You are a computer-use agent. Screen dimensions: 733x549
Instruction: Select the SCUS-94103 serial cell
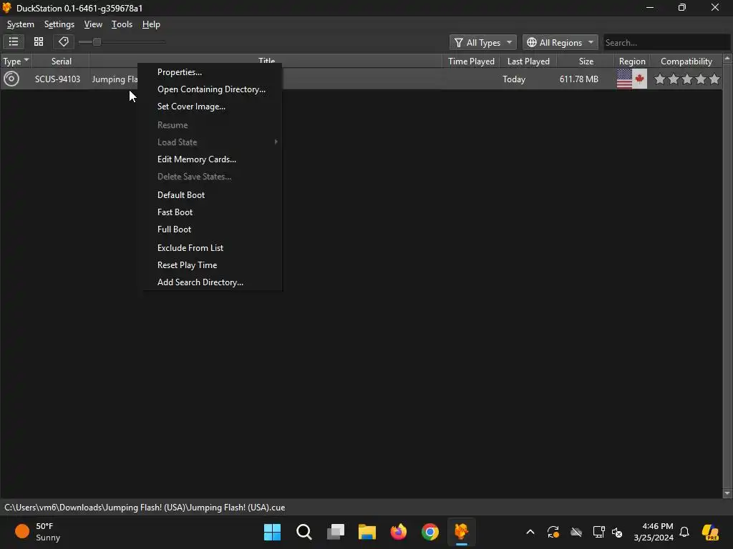57,79
